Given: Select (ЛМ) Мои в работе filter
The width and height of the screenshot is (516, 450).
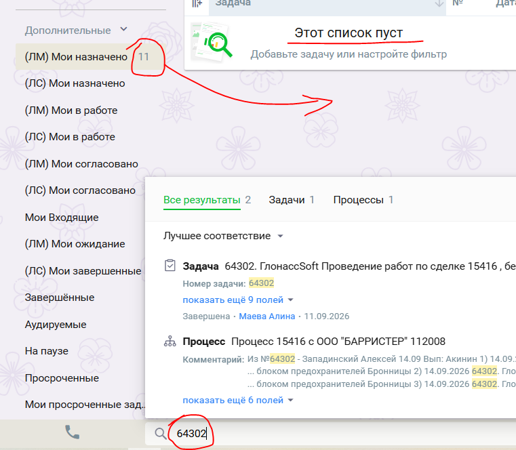Looking at the screenshot, I should 71,110.
